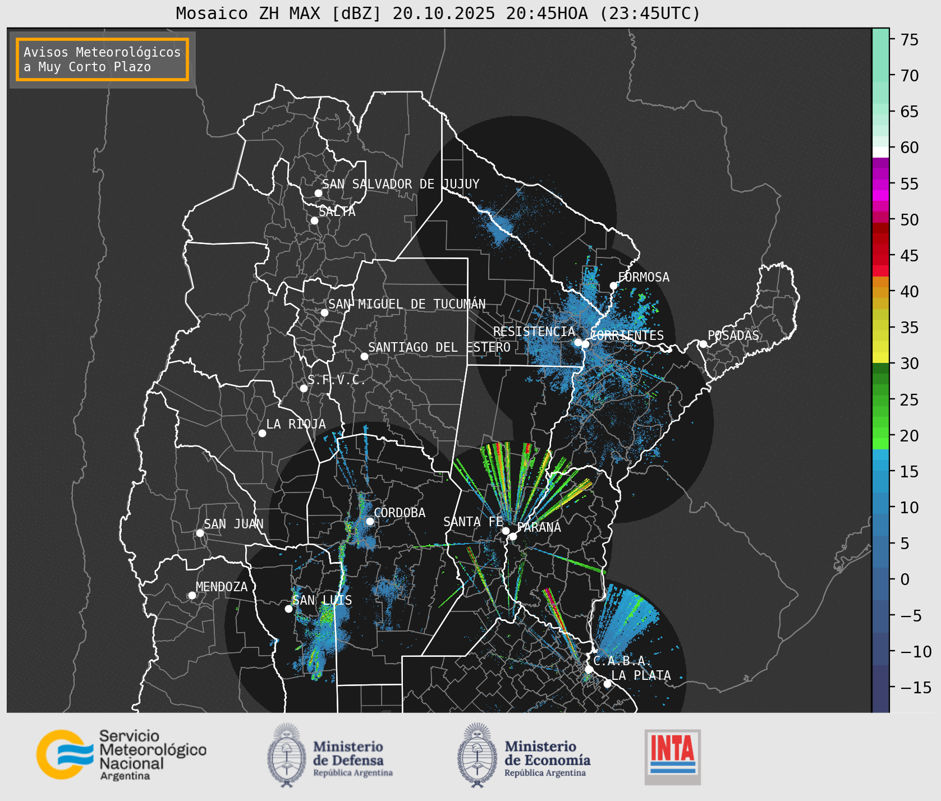Viewport: 941px width, 801px height.
Task: Click the 0 tick label on colorbar
Action: pos(905,579)
